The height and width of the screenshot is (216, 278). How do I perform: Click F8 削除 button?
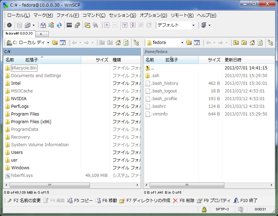(x=184, y=201)
